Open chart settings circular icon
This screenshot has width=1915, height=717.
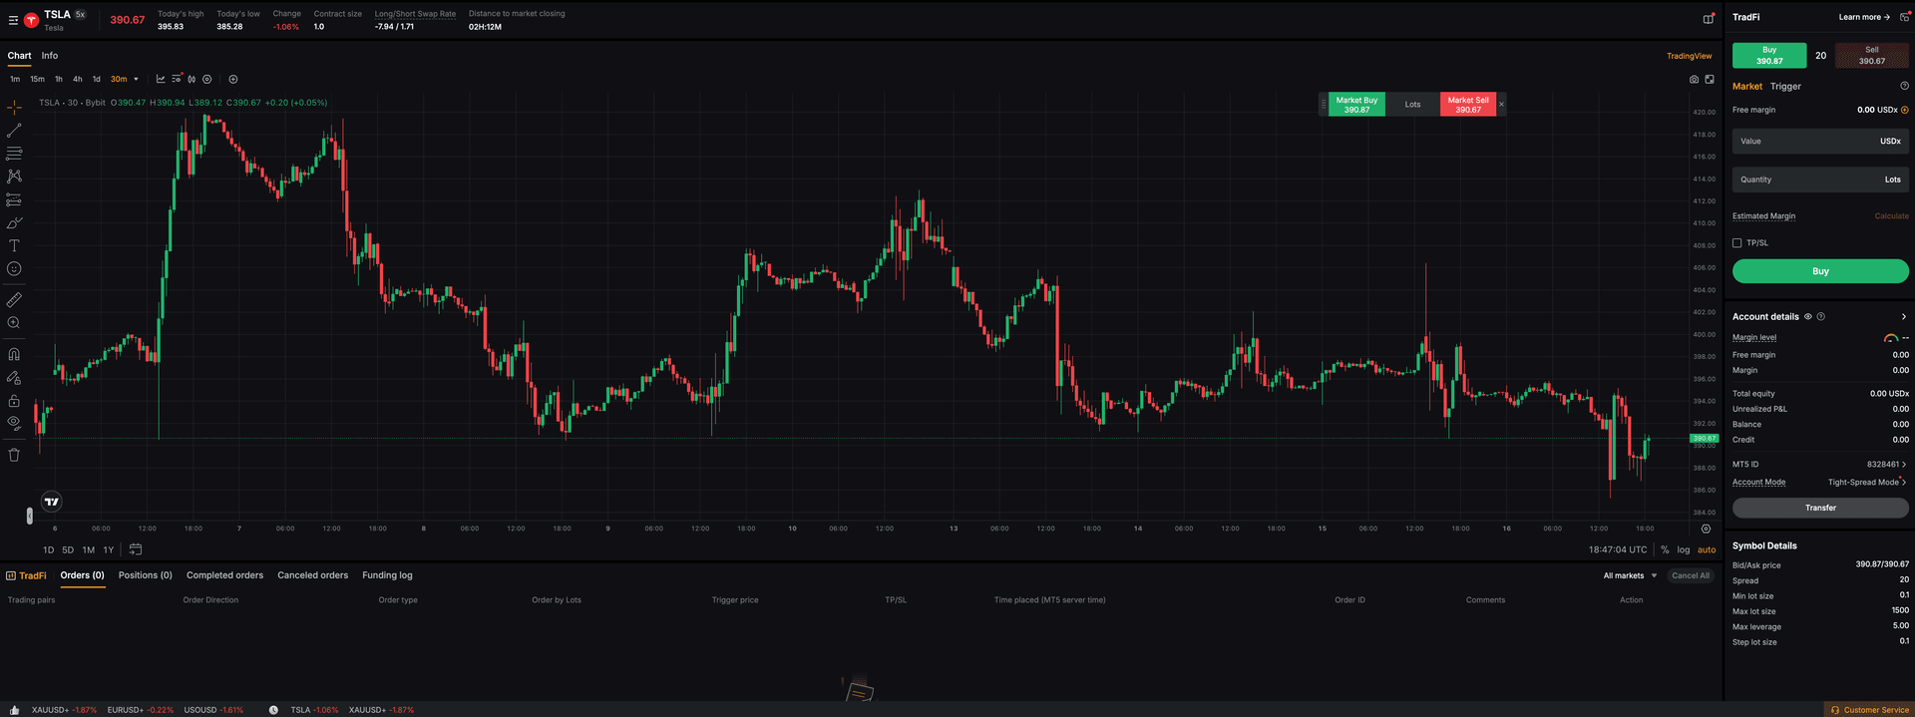pos(207,79)
